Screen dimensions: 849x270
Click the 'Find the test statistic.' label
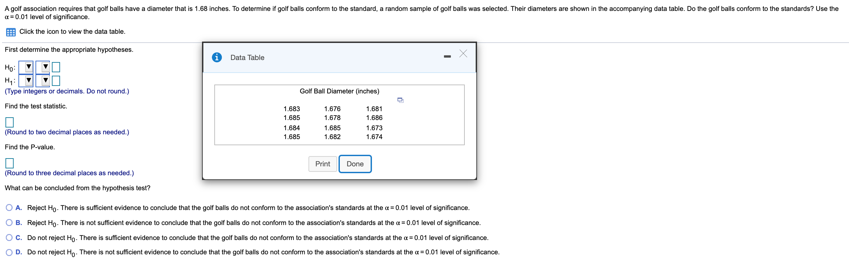click(36, 106)
